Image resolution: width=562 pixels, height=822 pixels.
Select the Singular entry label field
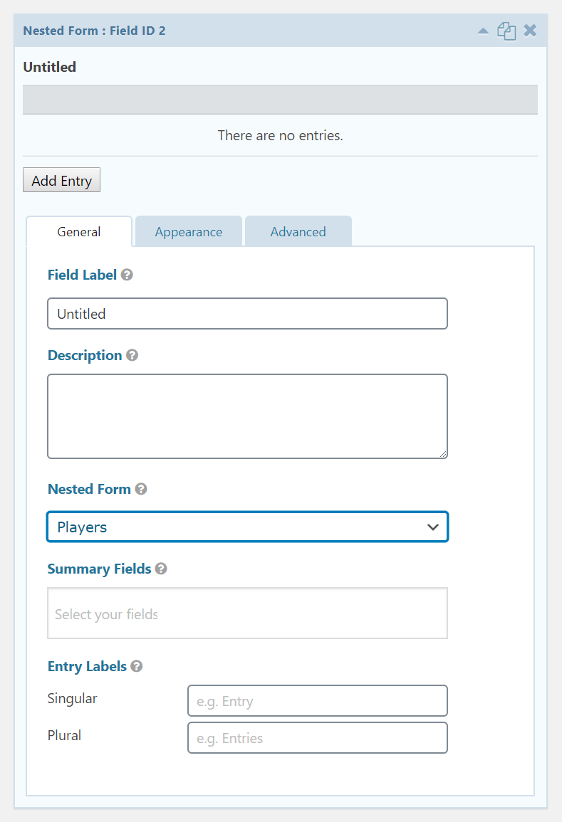pos(317,700)
